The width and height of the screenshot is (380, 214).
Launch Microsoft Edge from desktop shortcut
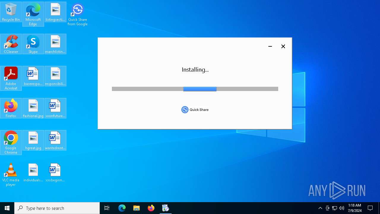[x=33, y=14]
